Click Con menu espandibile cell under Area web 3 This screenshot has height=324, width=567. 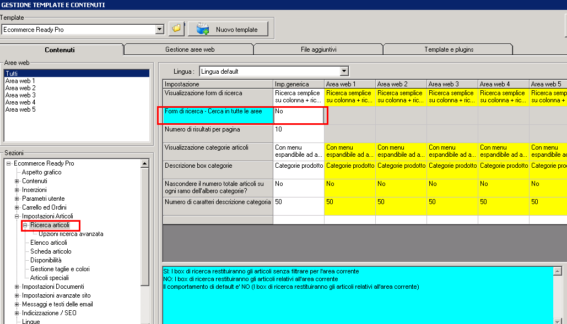pos(452,151)
